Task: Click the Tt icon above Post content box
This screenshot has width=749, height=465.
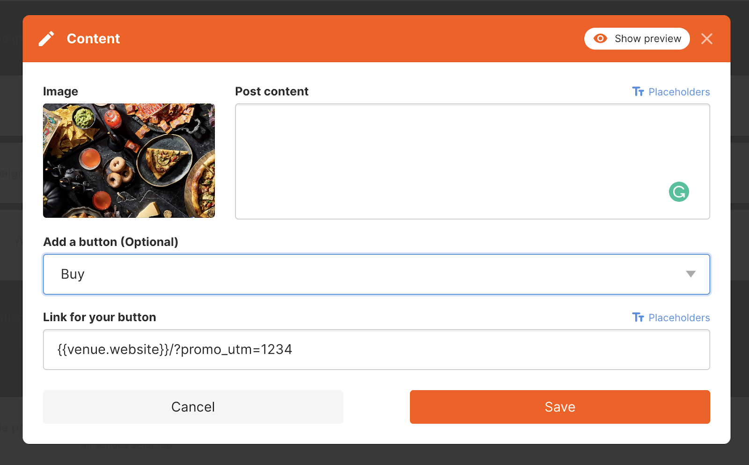Action: (x=638, y=92)
